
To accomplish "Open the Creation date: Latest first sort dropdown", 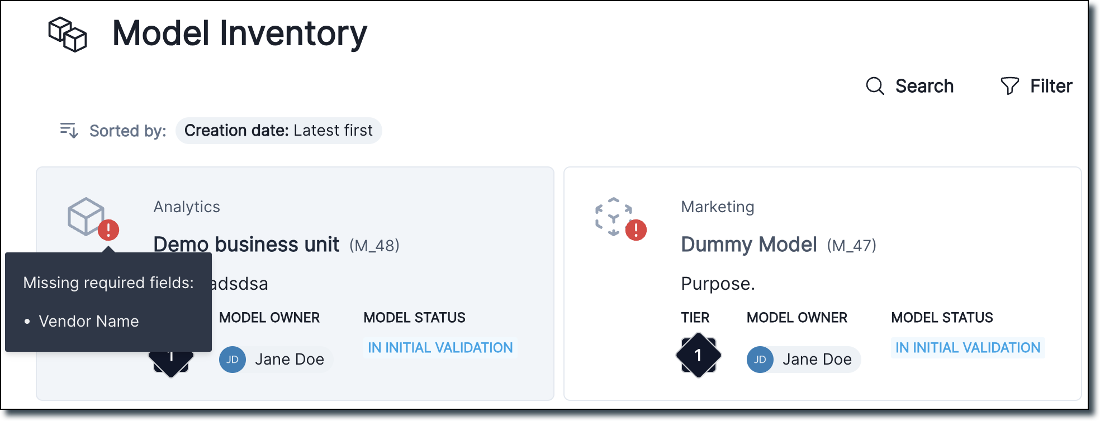I will coord(278,131).
